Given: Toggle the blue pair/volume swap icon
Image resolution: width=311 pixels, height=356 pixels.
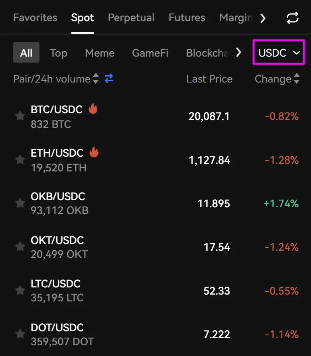Looking at the screenshot, I should 109,78.
